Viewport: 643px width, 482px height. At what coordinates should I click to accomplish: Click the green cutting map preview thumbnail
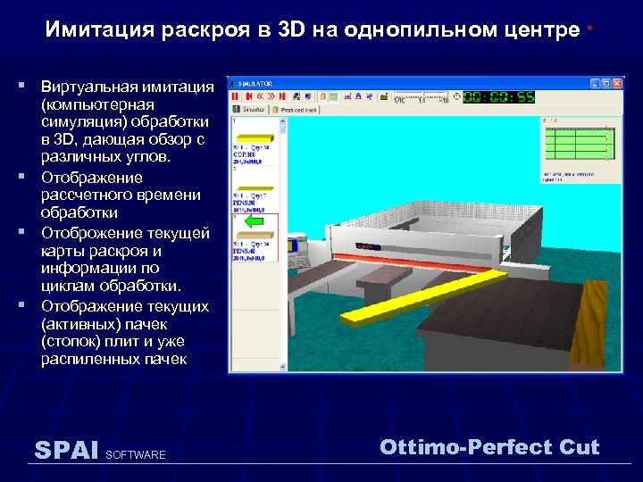coord(580,144)
